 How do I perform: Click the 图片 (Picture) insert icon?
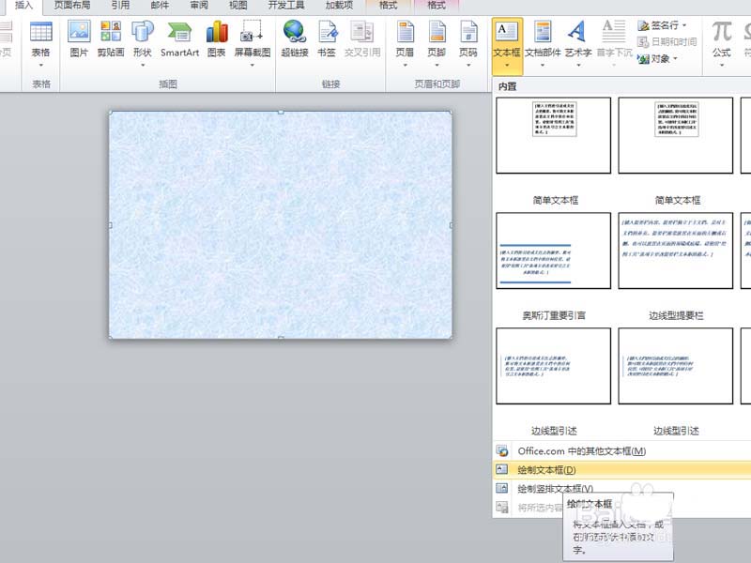pyautogui.click(x=80, y=38)
